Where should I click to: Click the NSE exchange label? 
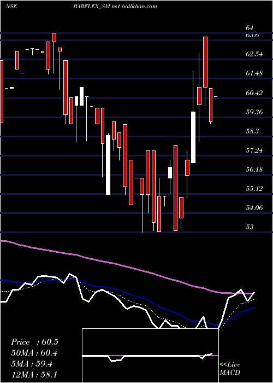[11, 7]
